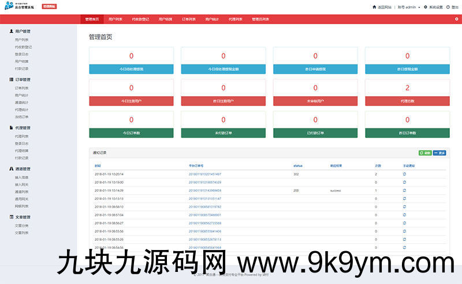Click the 返回网站 home icon
The width and height of the screenshot is (462, 284).
[x=374, y=7]
